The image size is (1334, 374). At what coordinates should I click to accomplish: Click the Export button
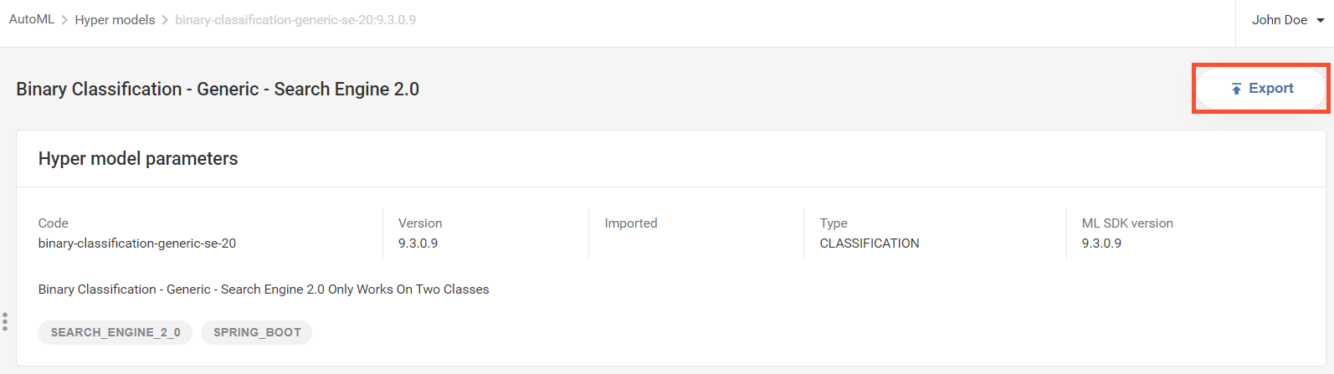[x=1261, y=89]
